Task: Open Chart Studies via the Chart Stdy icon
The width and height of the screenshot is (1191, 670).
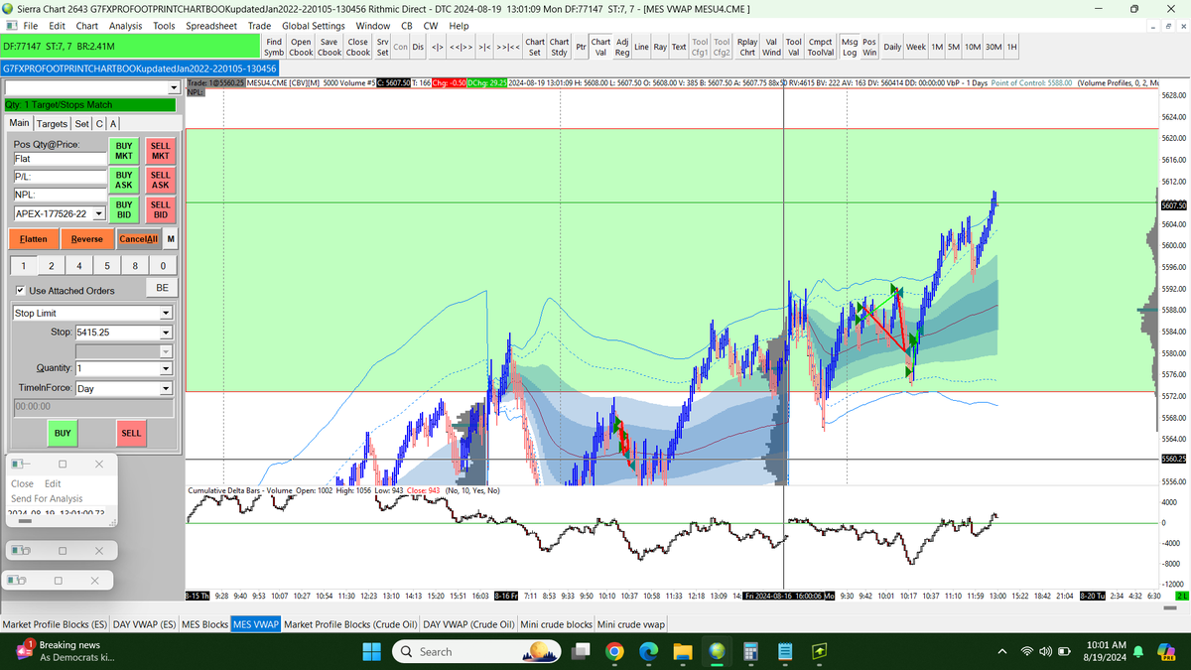Action: point(560,46)
